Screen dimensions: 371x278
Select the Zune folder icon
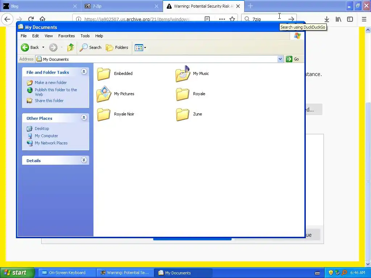coord(183,114)
